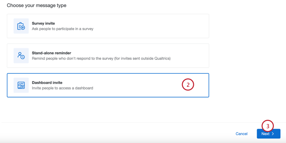Click the Survey invite title text
The width and height of the screenshot is (286, 143).
pos(43,23)
